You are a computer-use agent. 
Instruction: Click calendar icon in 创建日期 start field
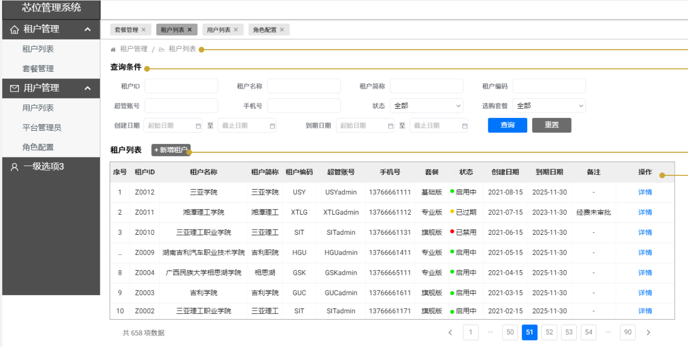coord(198,126)
